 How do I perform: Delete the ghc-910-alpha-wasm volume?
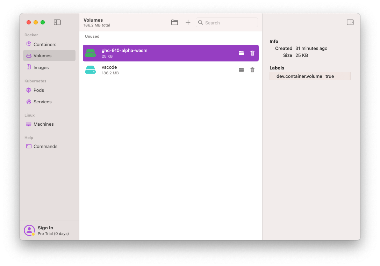pyautogui.click(x=252, y=53)
